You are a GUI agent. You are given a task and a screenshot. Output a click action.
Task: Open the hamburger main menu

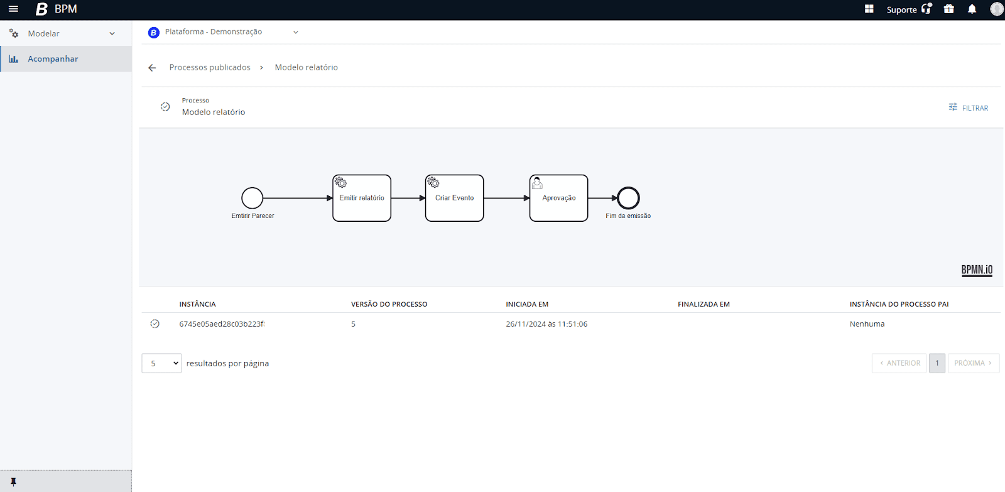pos(13,9)
